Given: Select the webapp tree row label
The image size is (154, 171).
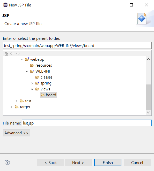Looking at the screenshot, I should 37,59.
